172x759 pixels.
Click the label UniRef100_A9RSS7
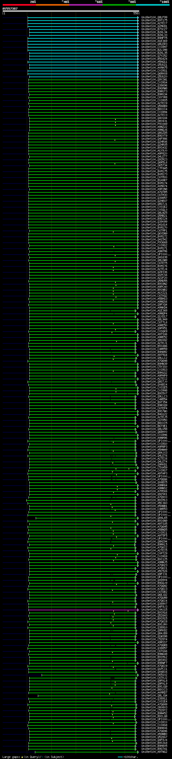154,642
